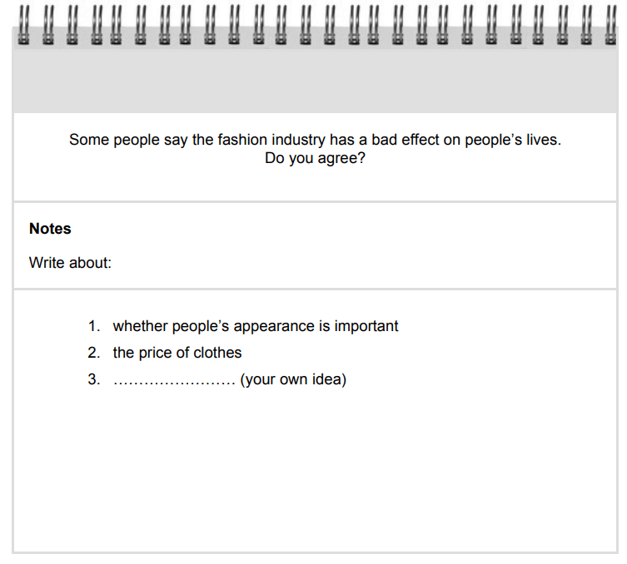Select "the price of clothes" list item
The height and width of the screenshot is (564, 627).
click(x=177, y=353)
